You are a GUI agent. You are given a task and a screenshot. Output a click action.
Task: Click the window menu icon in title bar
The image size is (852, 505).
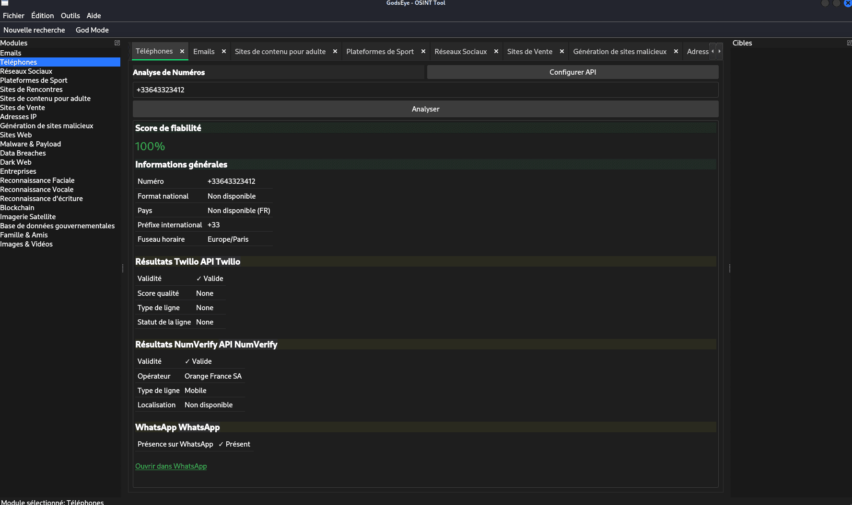point(5,3)
